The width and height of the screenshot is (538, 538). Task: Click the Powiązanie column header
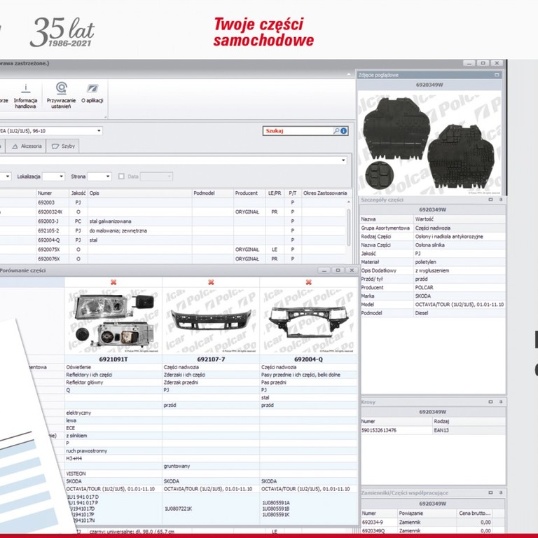click(x=427, y=513)
